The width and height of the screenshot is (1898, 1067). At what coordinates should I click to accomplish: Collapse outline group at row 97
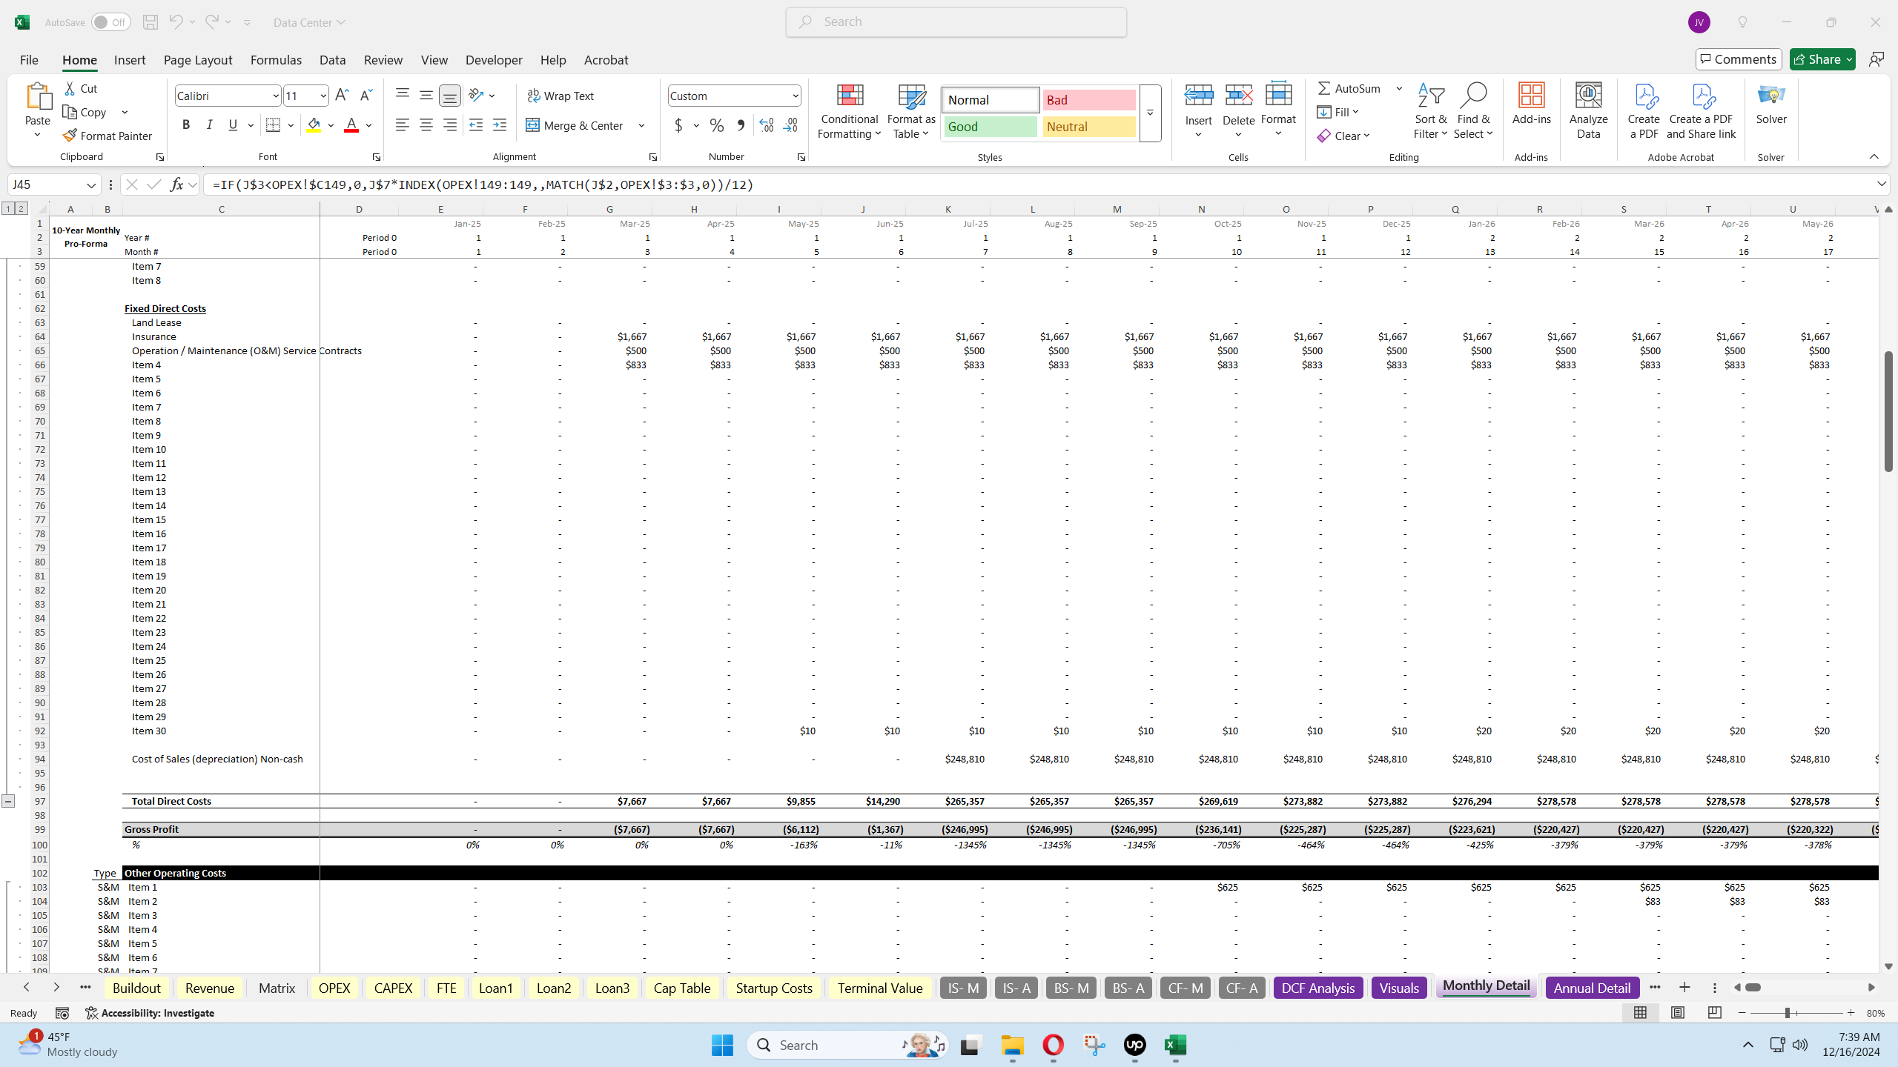coord(8,801)
